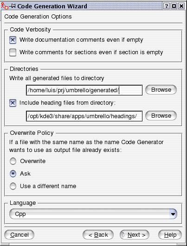
Task: Close the Code Generation Wizard window
Action: [181, 6]
